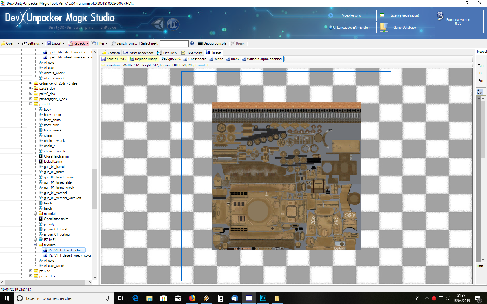Select the chain_r_wreck mesh item
This screenshot has height=304, width=487.
[54, 151]
